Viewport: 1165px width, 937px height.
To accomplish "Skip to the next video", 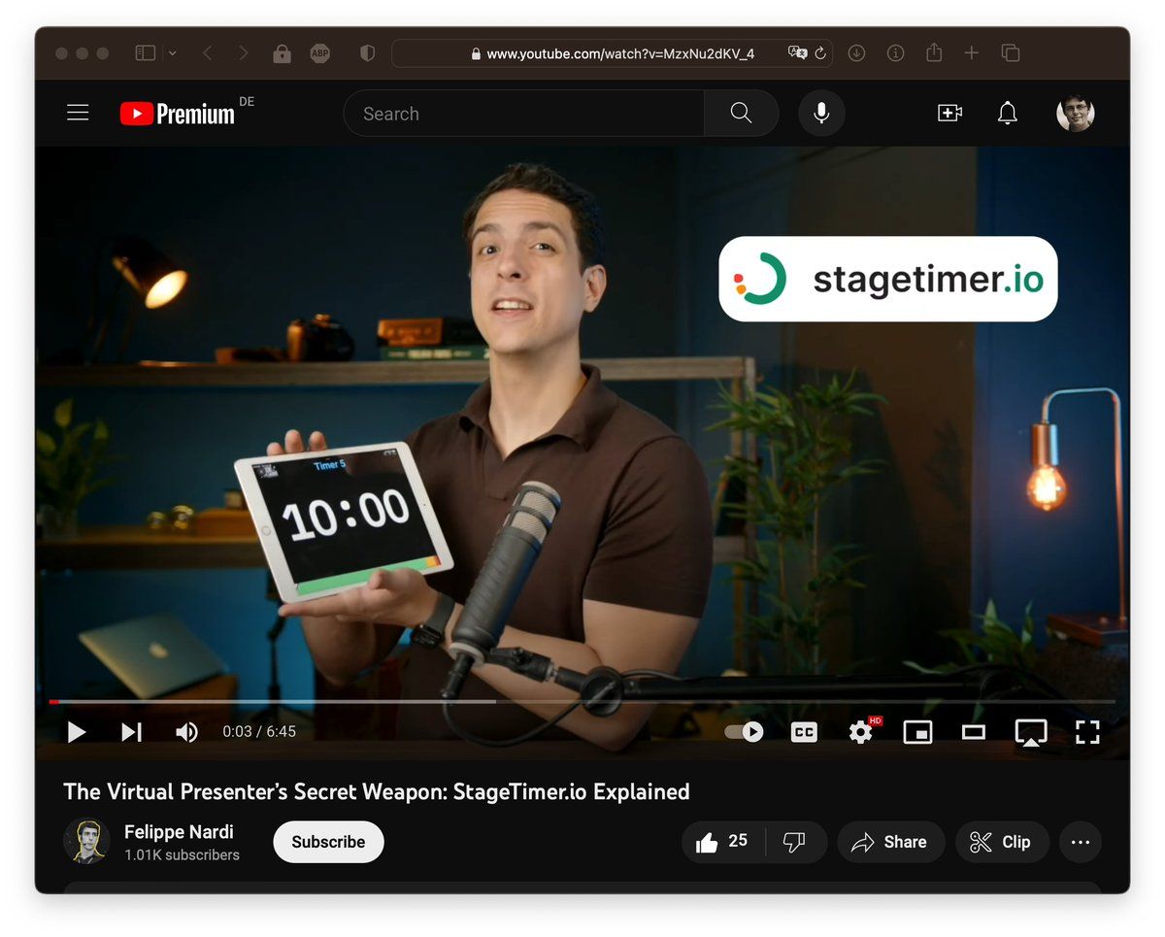I will [x=131, y=732].
